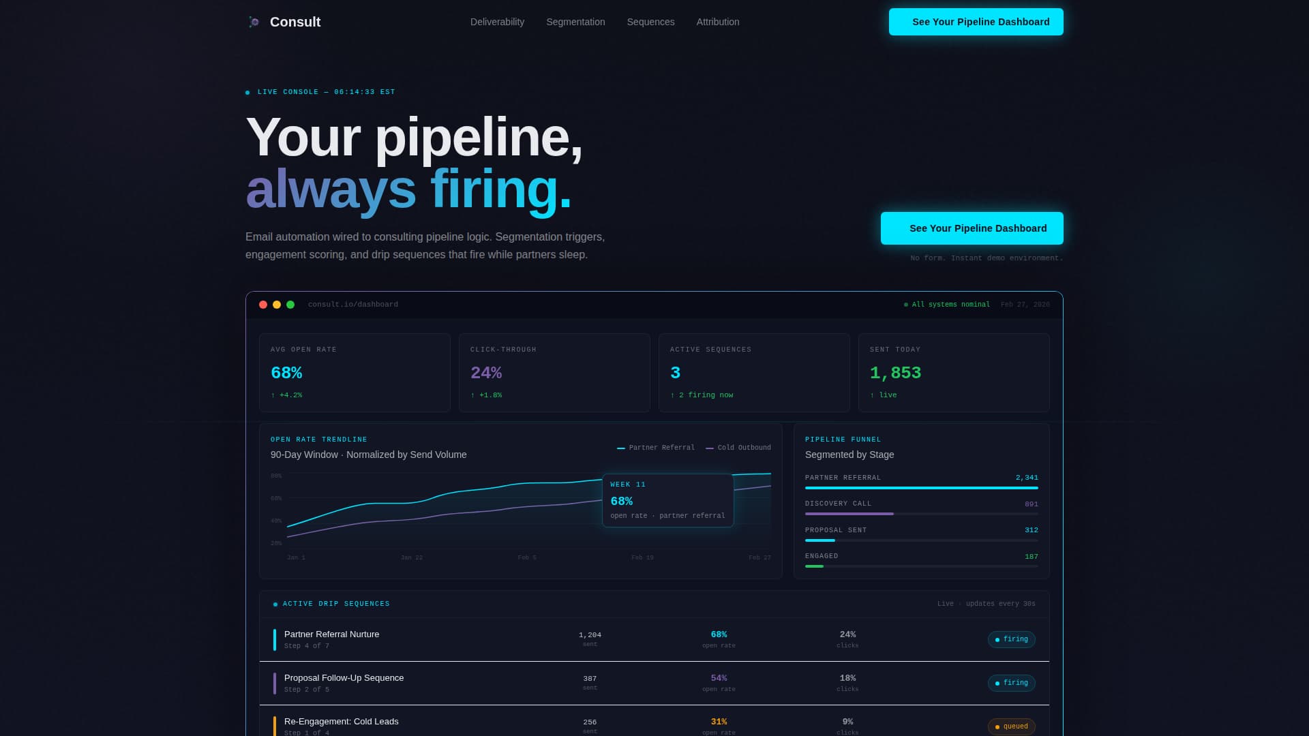Viewport: 1309px width, 736px height.
Task: Select the Click-Through 24% card
Action: (554, 373)
